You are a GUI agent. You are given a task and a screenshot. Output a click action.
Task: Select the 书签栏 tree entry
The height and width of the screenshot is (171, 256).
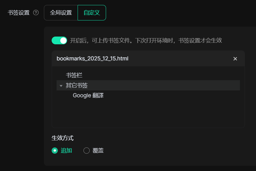click(x=74, y=75)
